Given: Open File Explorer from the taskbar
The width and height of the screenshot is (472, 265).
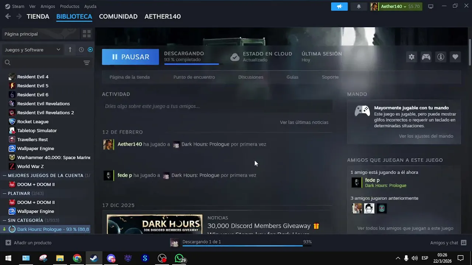Looking at the screenshot, I should (60, 258).
